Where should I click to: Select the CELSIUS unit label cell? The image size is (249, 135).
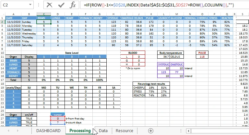(x=177, y=57)
